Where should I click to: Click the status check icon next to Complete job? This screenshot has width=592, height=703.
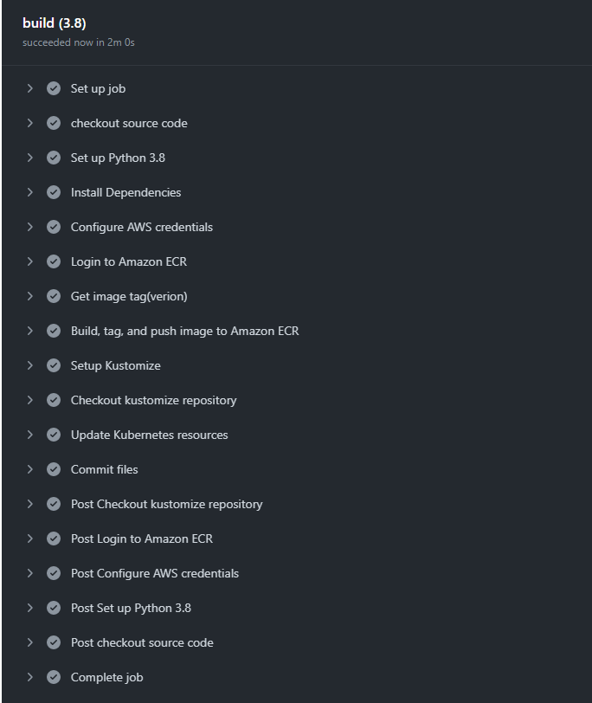54,677
